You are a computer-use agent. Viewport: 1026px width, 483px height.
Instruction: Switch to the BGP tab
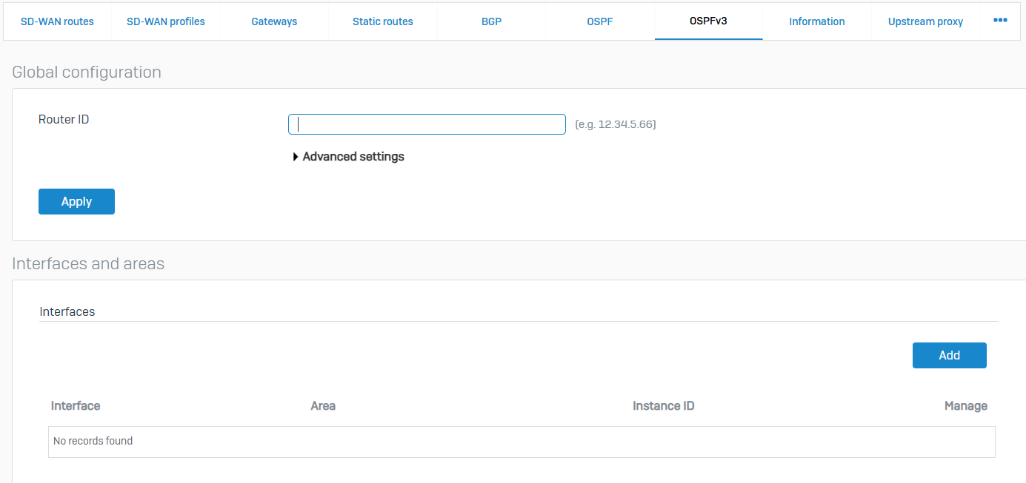coord(491,21)
